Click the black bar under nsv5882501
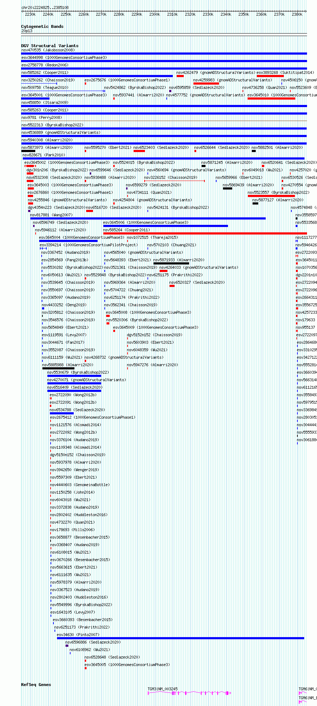Viewport: 317px width, 706px height. click(254, 151)
